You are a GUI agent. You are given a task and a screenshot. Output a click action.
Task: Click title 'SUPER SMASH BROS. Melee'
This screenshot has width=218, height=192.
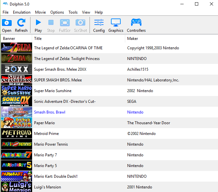(58, 80)
